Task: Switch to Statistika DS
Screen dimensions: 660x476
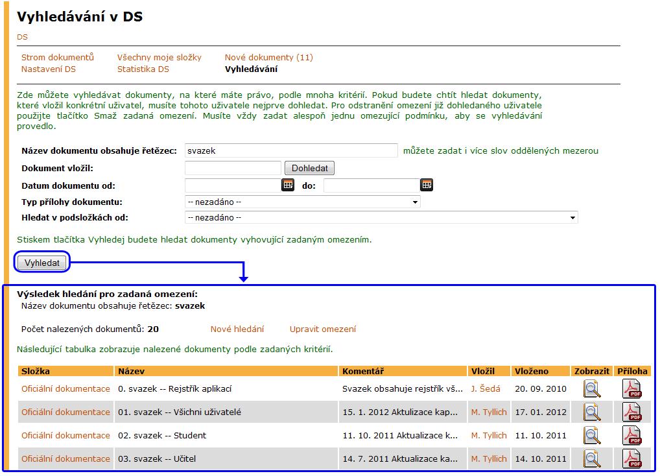Action: click(143, 69)
